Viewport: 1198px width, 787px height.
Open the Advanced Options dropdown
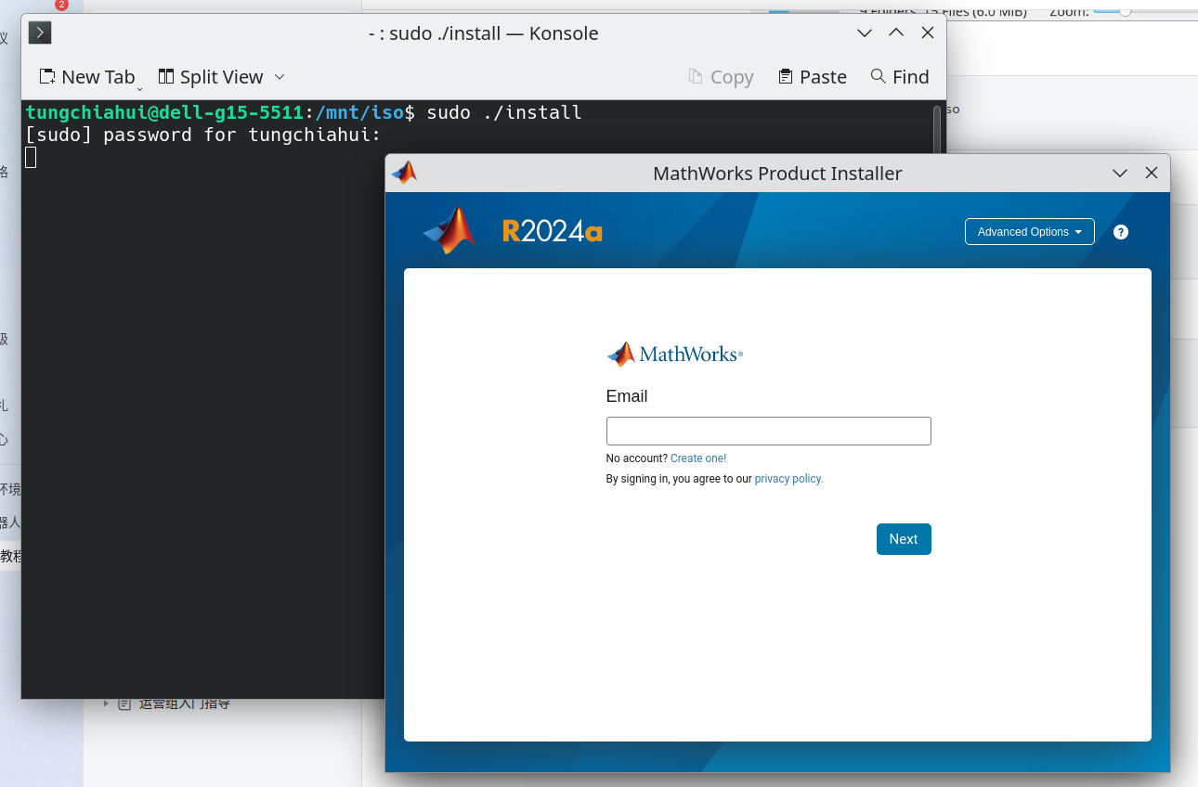pyautogui.click(x=1030, y=232)
